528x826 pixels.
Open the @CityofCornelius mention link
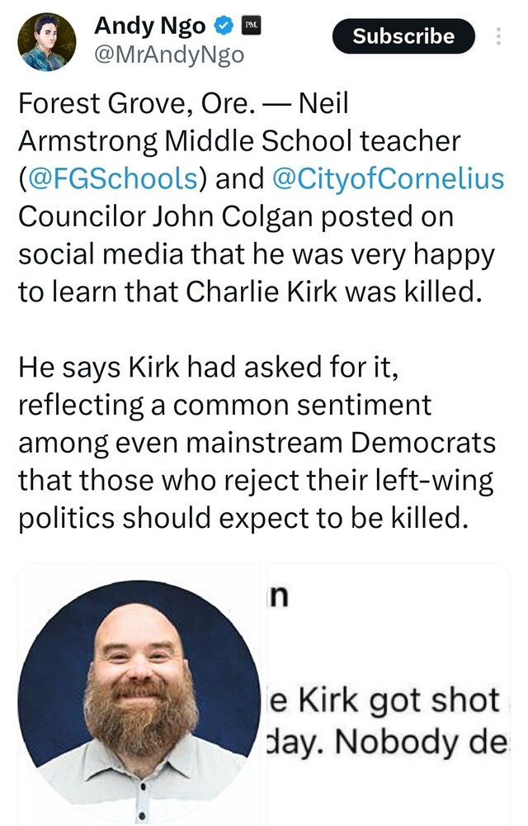[387, 178]
